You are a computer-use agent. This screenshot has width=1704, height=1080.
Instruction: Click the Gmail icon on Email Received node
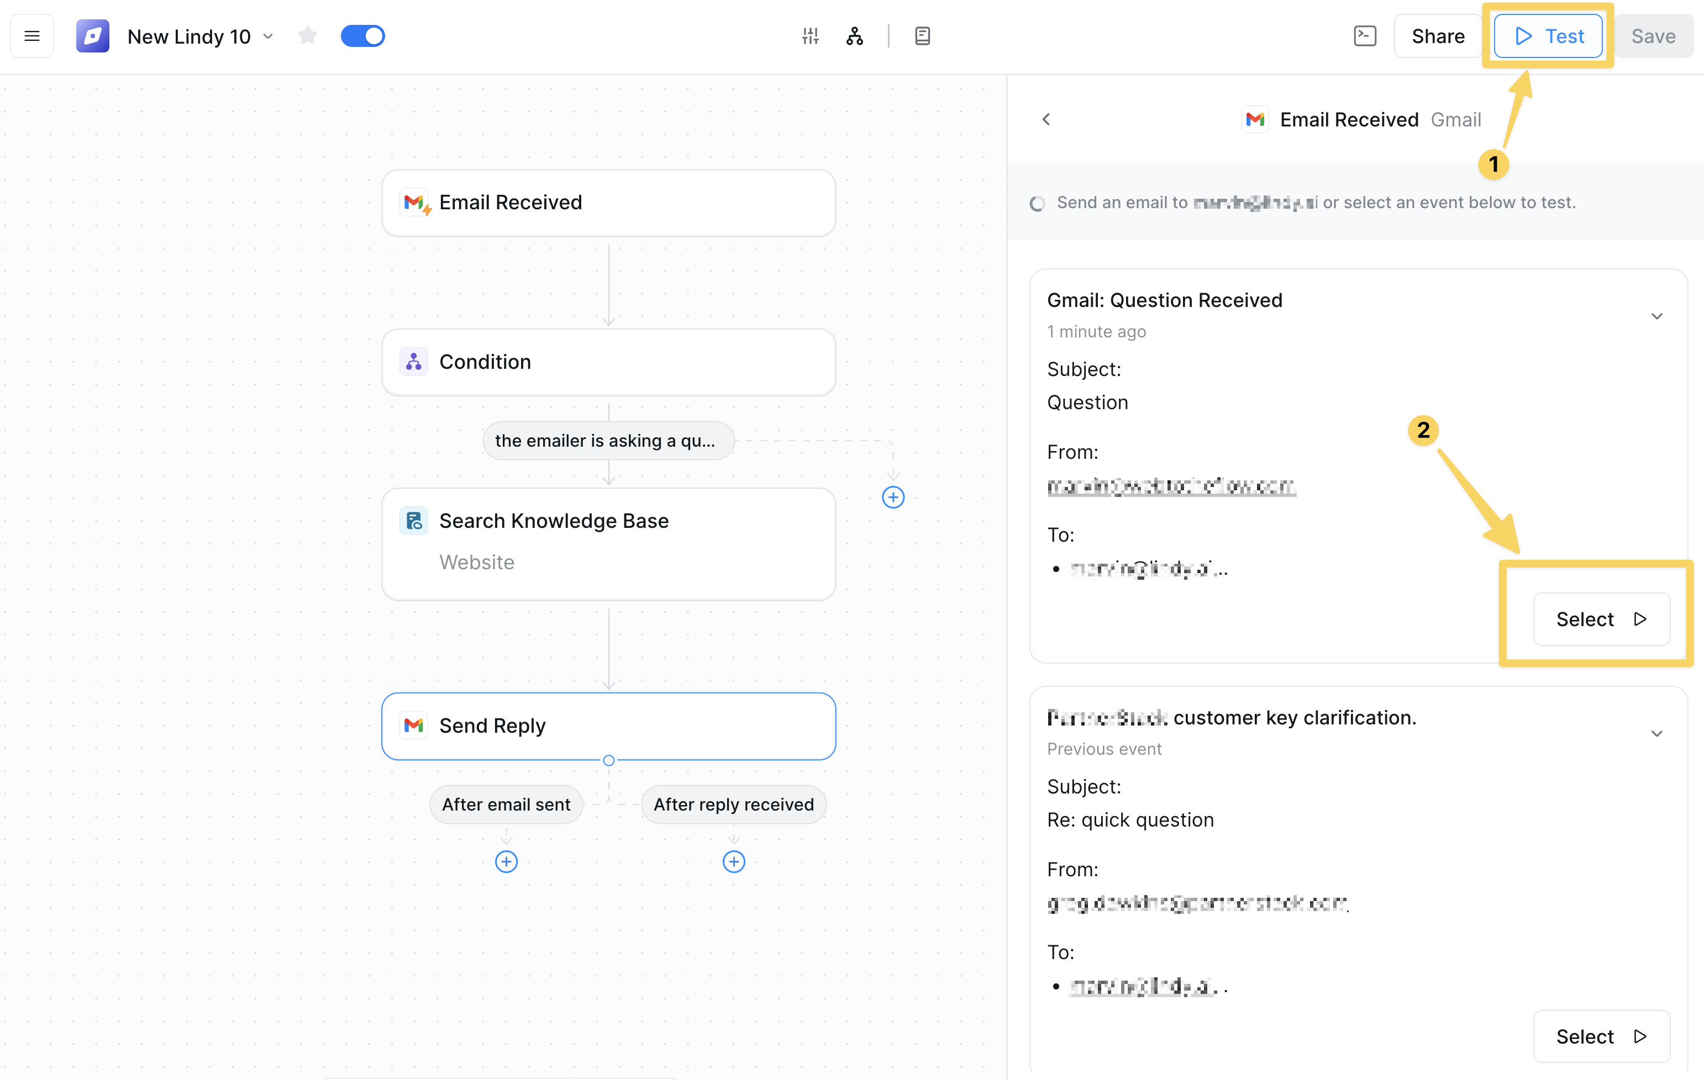coord(416,203)
